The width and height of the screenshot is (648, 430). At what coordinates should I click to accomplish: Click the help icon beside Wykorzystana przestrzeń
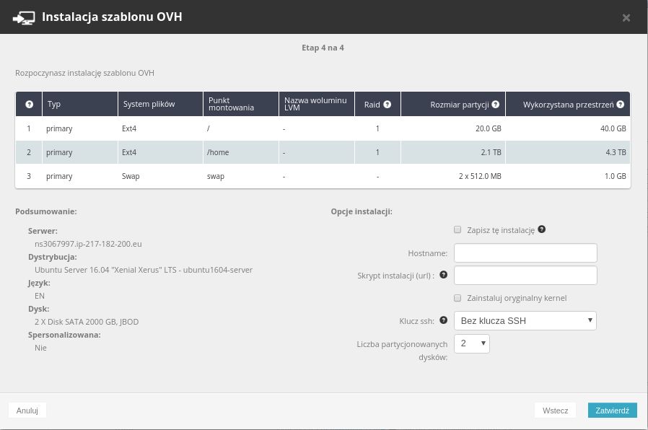[x=621, y=105]
